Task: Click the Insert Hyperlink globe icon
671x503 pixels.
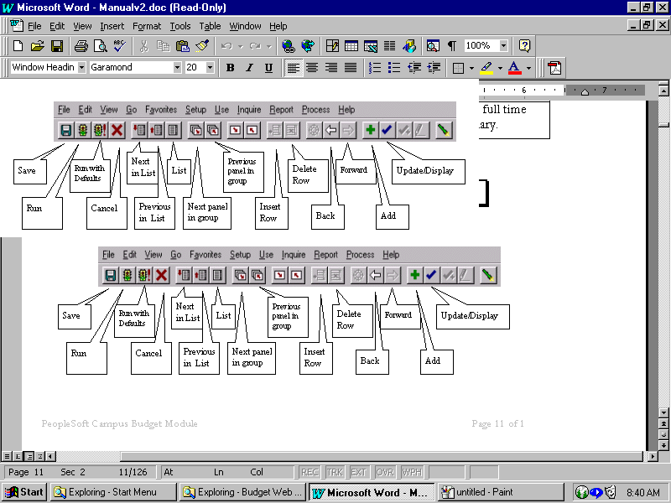Action: (x=289, y=46)
